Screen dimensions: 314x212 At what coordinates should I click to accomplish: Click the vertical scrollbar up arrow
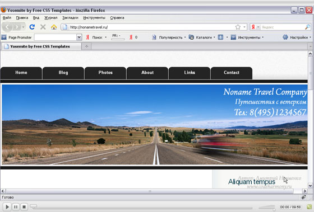point(310,54)
